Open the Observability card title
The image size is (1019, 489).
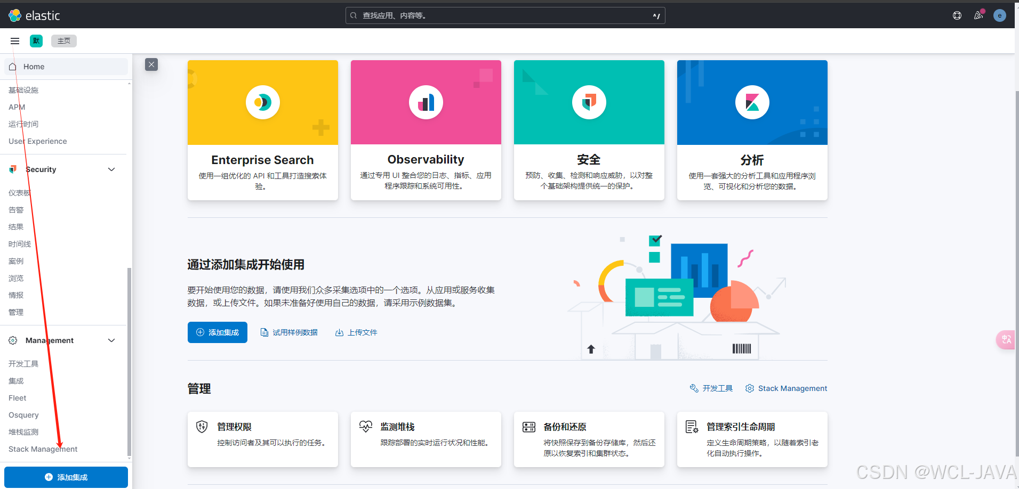tap(426, 159)
